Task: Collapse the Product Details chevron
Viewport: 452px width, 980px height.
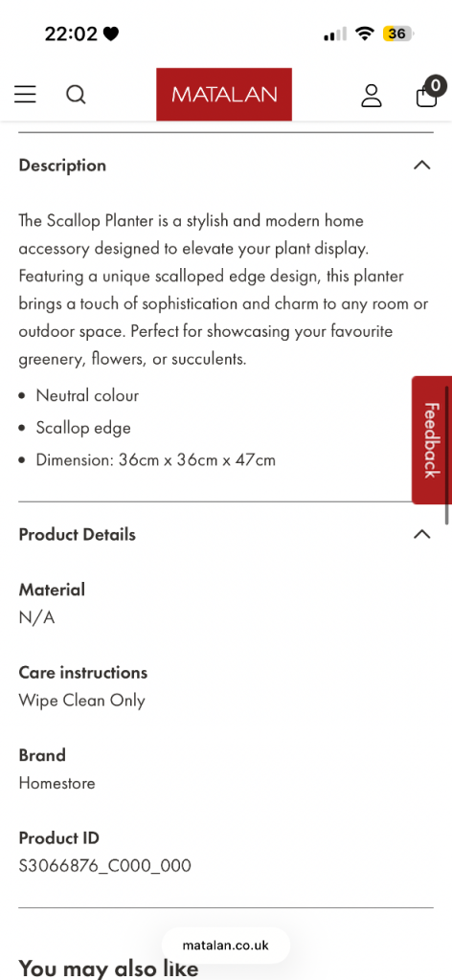Action: click(422, 534)
